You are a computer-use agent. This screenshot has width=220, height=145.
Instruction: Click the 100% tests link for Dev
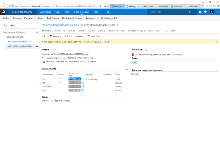118,79
